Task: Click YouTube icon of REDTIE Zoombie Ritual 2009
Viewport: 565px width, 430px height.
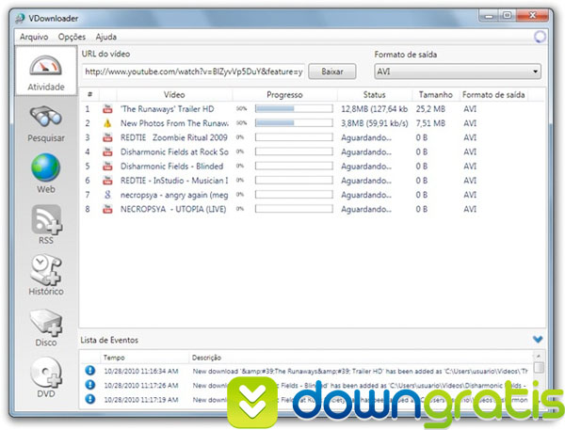Action: pyautogui.click(x=107, y=137)
